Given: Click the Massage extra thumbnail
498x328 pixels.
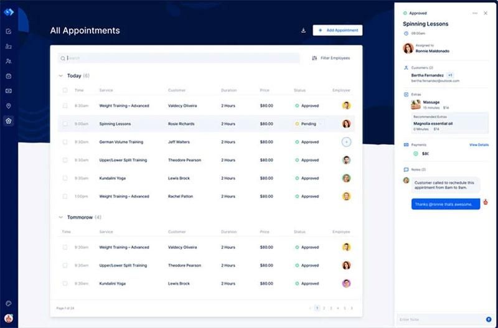Looking at the screenshot, I should click(416, 105).
